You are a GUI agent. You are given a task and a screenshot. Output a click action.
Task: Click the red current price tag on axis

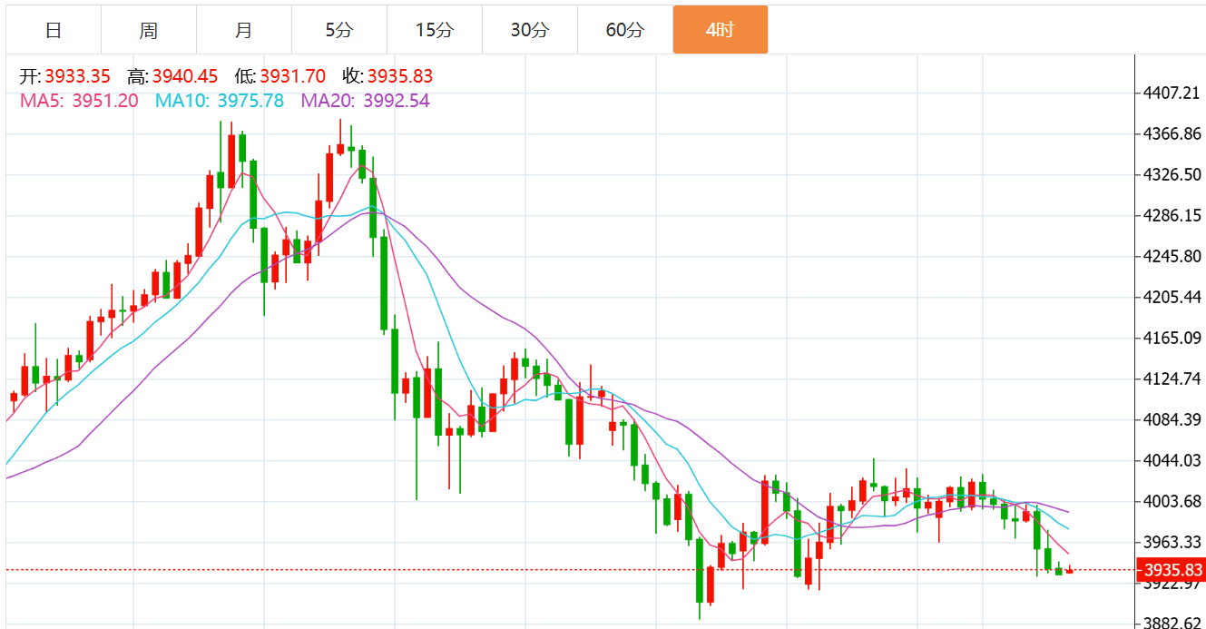[1172, 570]
